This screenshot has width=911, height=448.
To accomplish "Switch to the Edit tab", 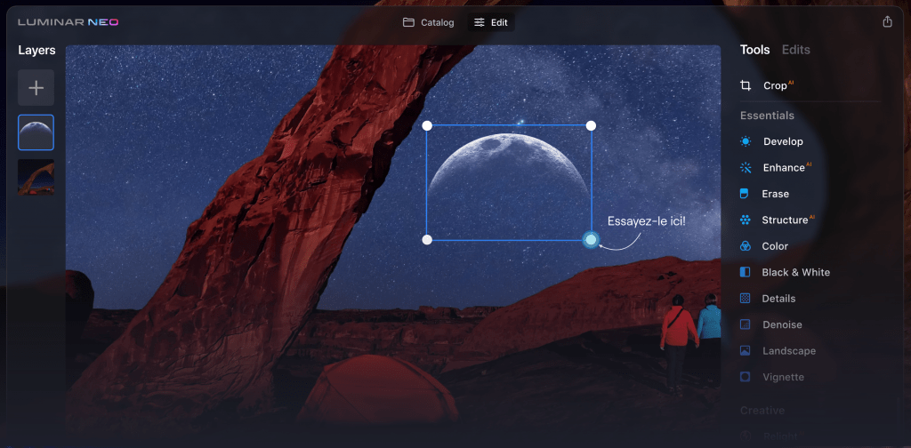I will [x=491, y=22].
